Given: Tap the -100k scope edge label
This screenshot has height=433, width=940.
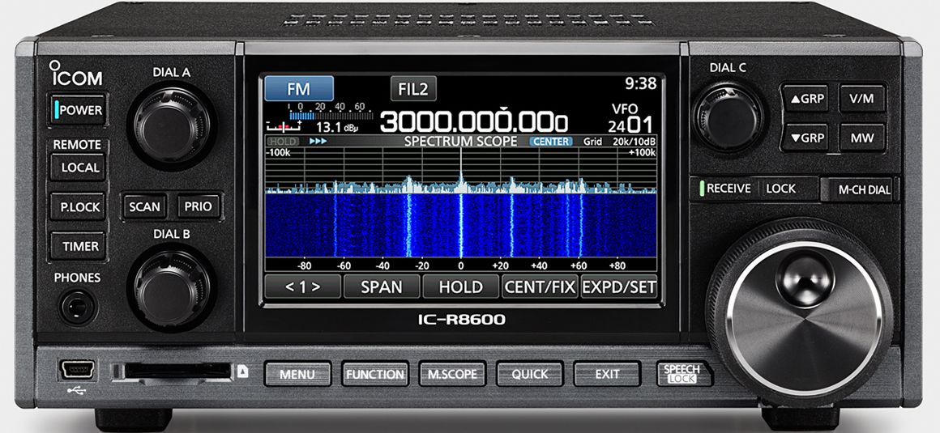Looking at the screenshot, I should pos(278,153).
